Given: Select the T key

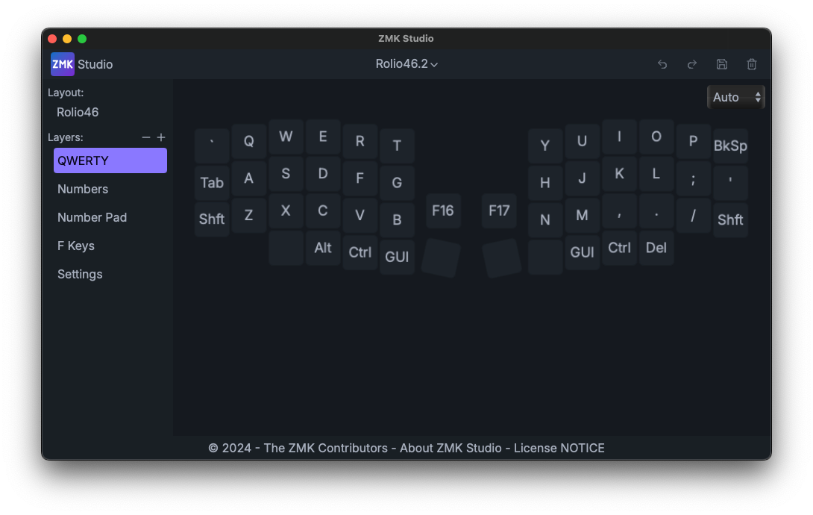Looking at the screenshot, I should click(x=397, y=146).
